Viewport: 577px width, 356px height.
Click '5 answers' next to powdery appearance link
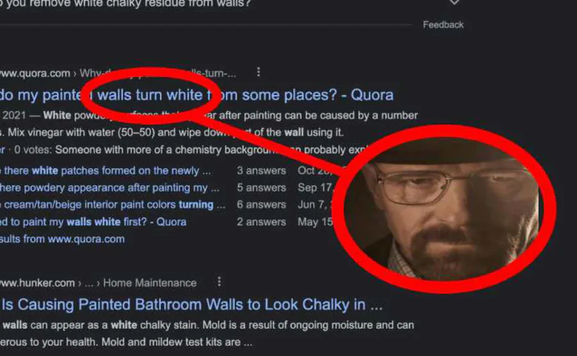[262, 188]
